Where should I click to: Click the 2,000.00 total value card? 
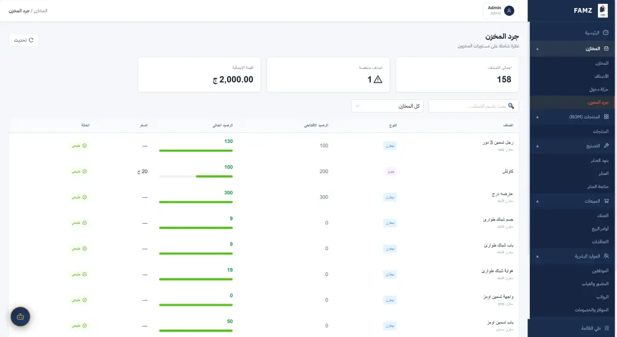pos(199,75)
